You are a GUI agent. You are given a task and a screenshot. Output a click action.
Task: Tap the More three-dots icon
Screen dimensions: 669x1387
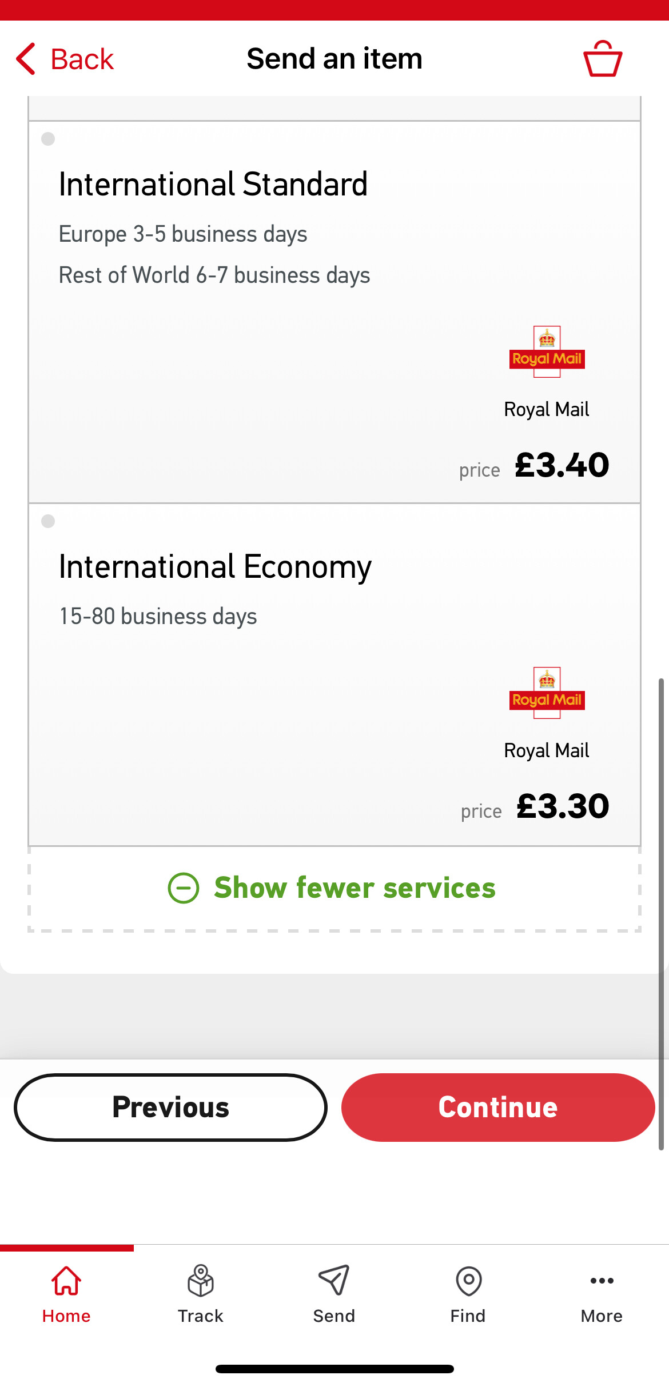(x=602, y=1281)
